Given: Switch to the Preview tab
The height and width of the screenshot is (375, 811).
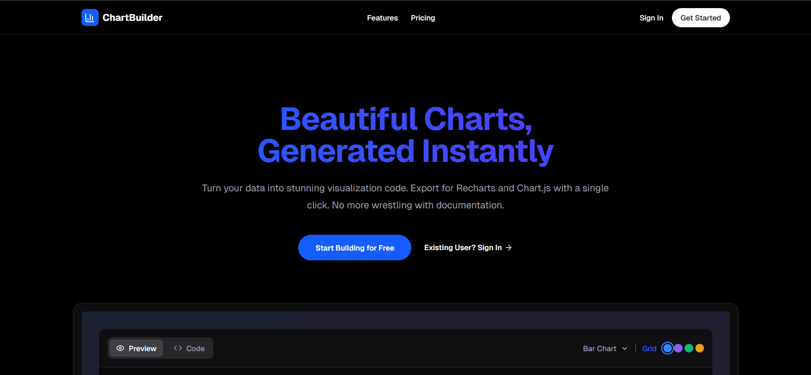Looking at the screenshot, I should 136,348.
